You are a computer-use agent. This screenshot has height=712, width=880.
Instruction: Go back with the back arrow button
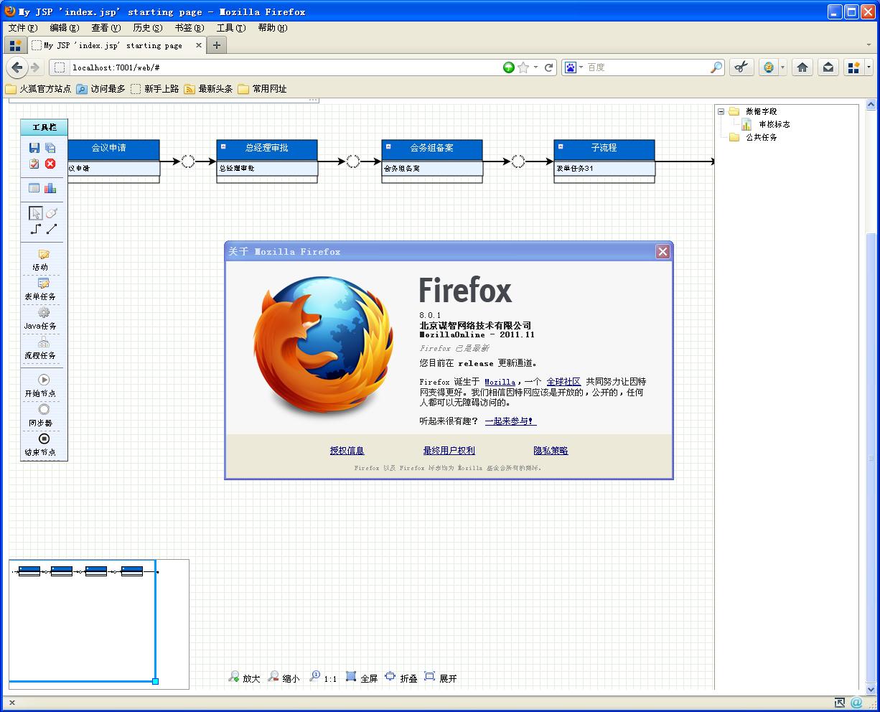click(x=17, y=67)
